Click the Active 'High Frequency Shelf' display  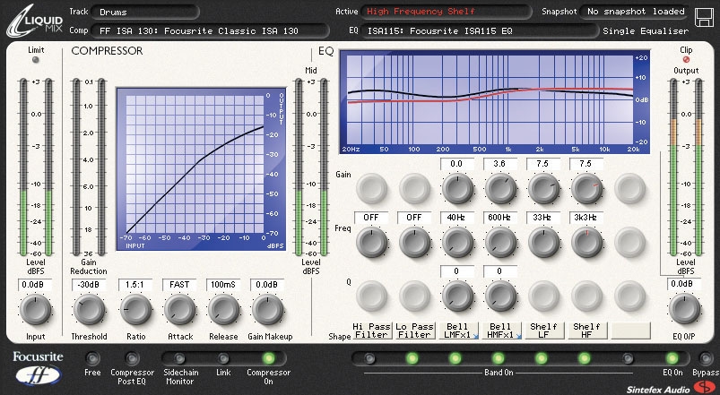tap(446, 12)
